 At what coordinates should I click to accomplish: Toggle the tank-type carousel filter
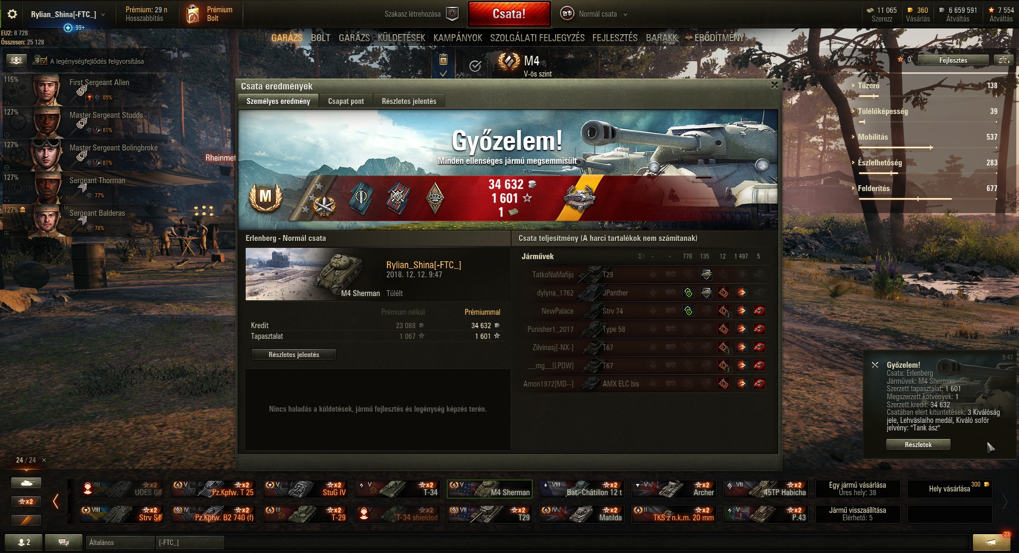pos(26,483)
